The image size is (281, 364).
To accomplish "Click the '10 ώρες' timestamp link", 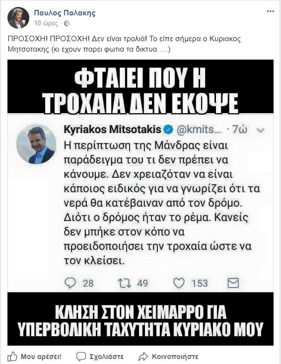I will click(46, 23).
